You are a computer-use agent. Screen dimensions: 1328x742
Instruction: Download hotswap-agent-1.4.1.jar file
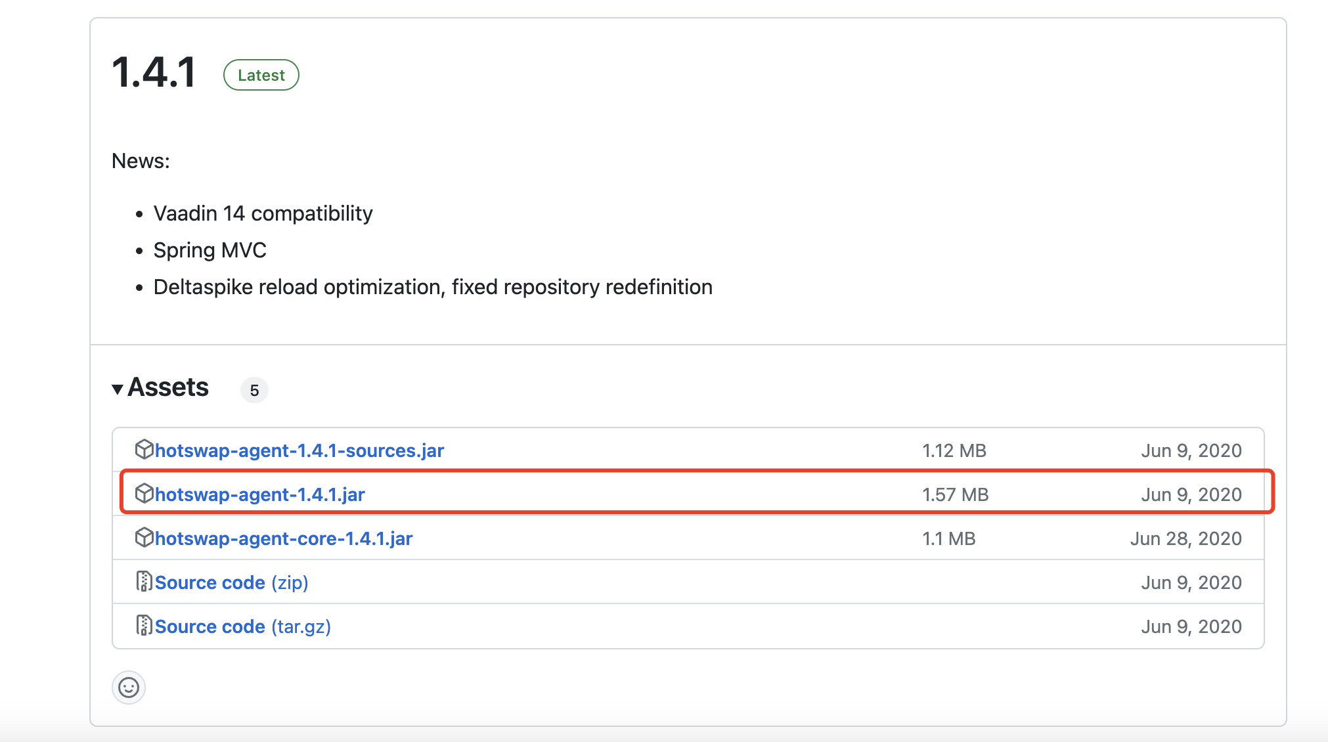pyautogui.click(x=260, y=494)
